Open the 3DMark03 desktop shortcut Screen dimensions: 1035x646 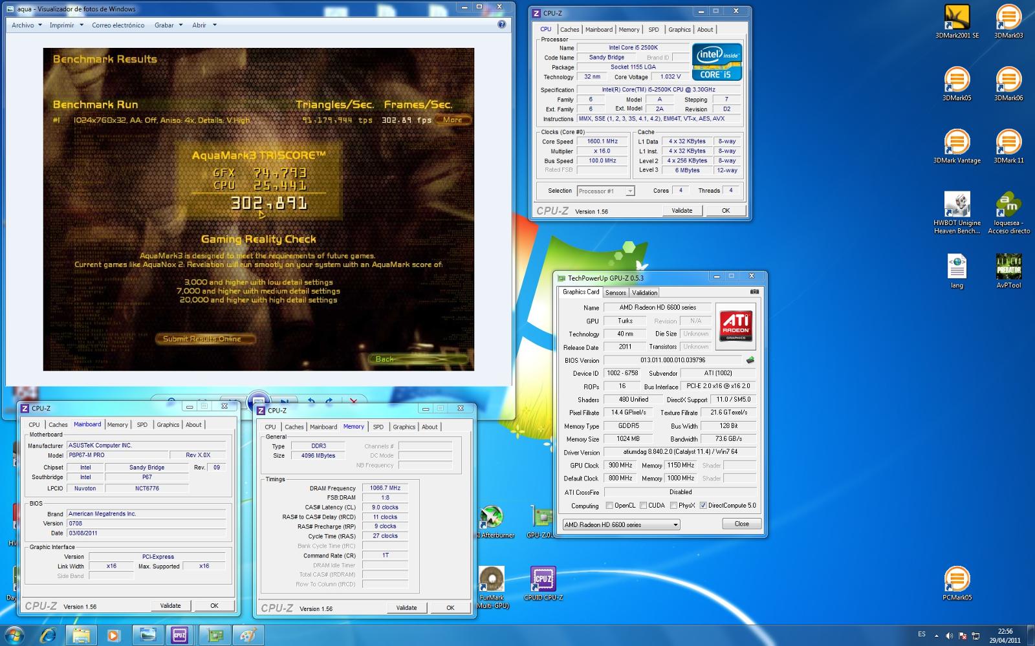pos(1008,21)
